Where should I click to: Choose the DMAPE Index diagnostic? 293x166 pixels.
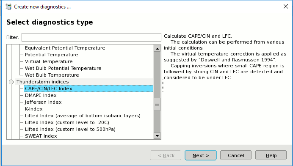click(x=41, y=95)
